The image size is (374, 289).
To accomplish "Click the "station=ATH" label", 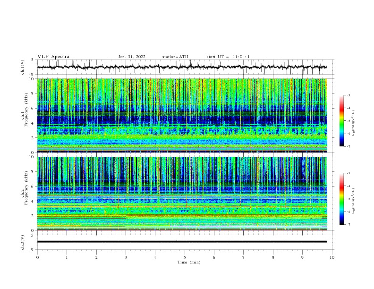I will pos(175,57).
